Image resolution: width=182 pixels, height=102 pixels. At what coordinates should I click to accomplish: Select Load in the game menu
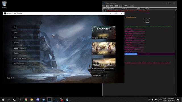(x=26, y=32)
